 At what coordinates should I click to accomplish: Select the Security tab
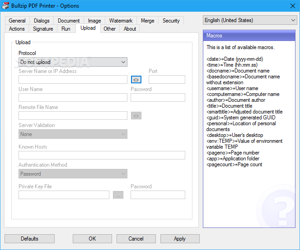171,21
